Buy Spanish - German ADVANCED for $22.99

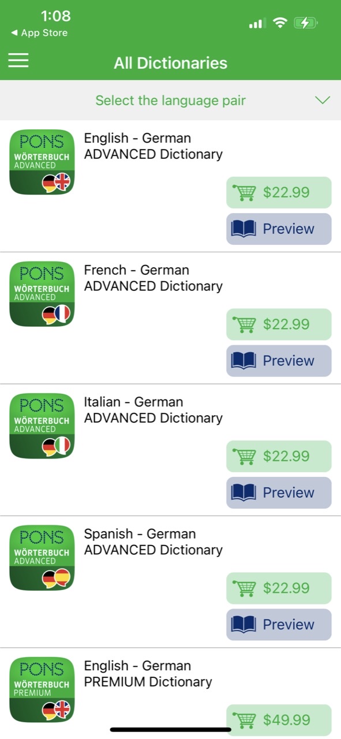point(279,588)
